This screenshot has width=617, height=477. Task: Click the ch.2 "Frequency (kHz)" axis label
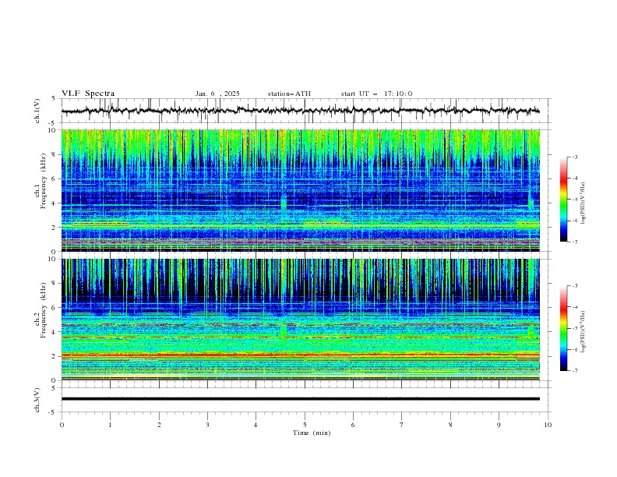click(x=43, y=310)
